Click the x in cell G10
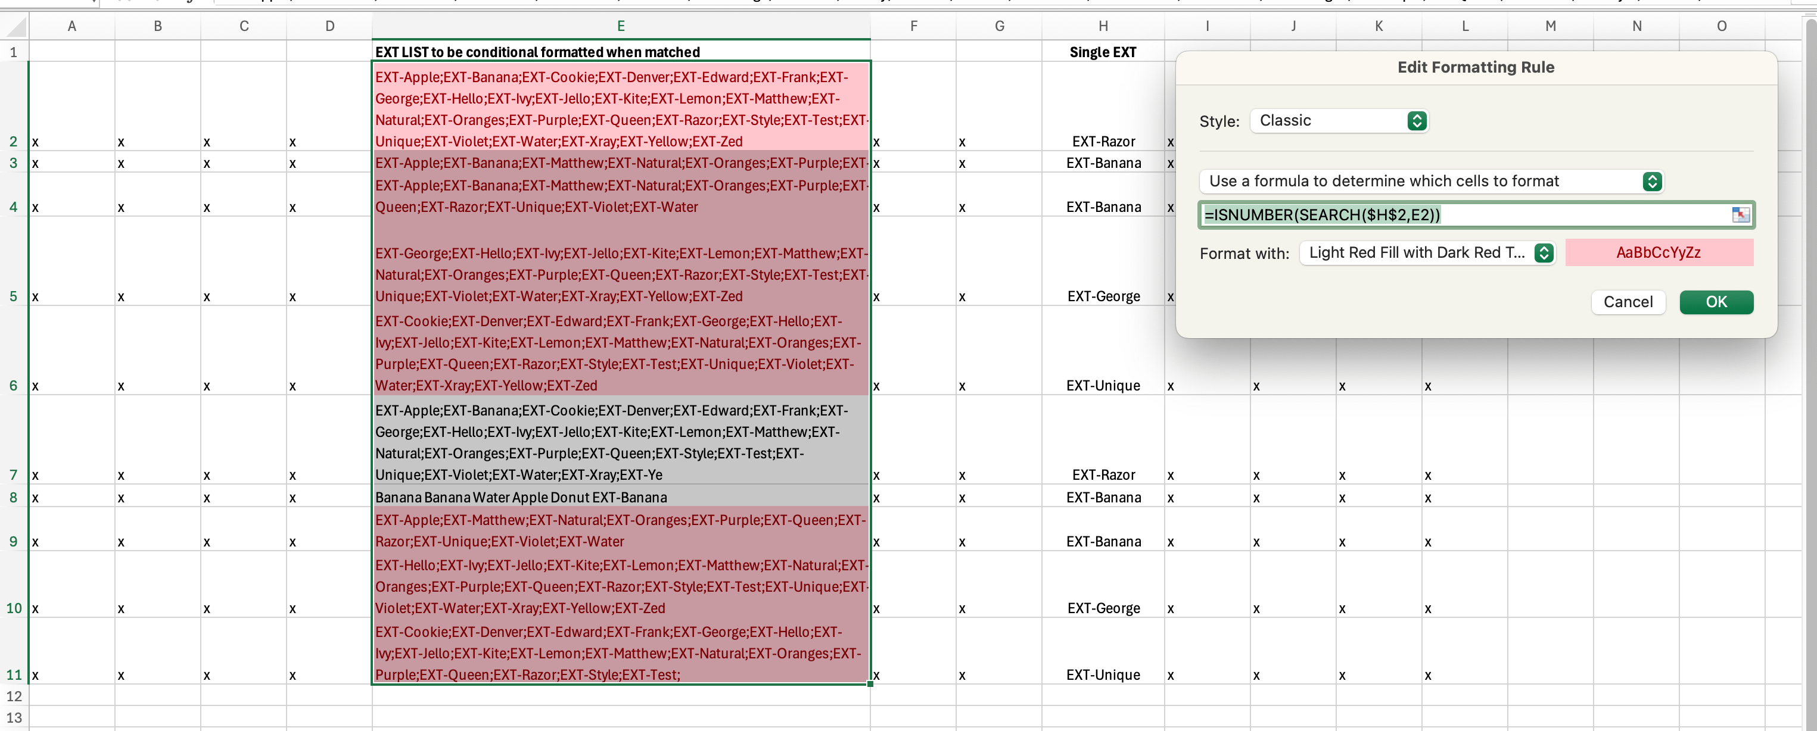 pos(962,609)
